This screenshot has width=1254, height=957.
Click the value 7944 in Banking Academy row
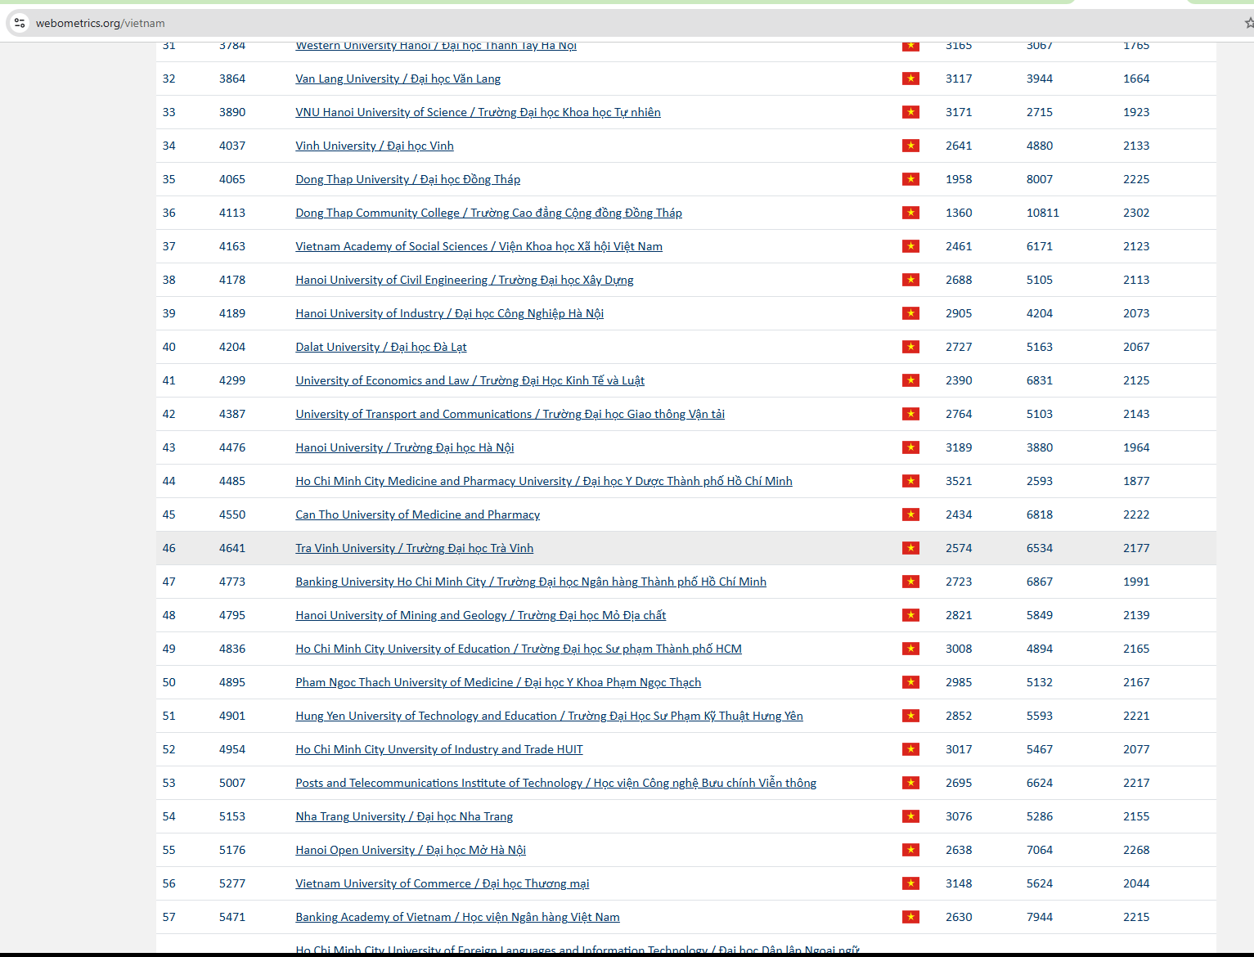(1040, 917)
